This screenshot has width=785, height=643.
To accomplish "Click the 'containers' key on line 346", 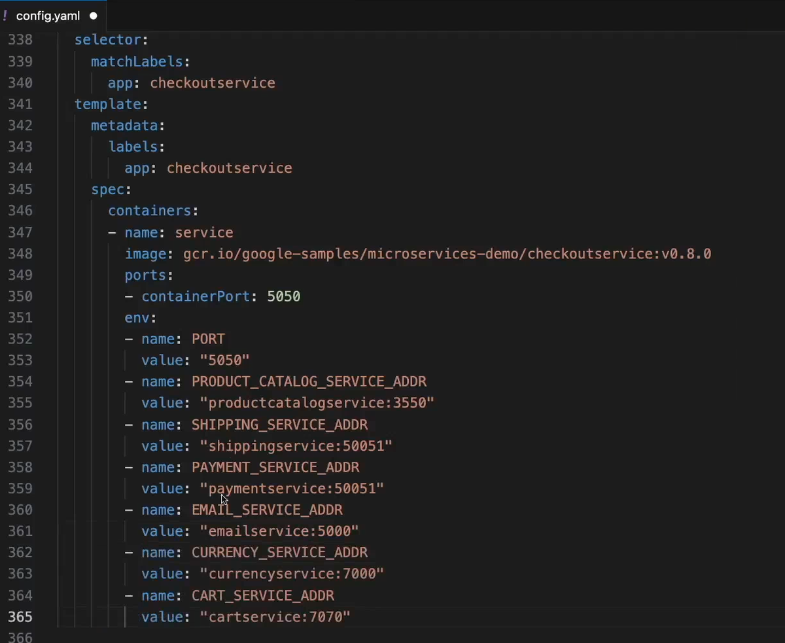I will click(149, 211).
